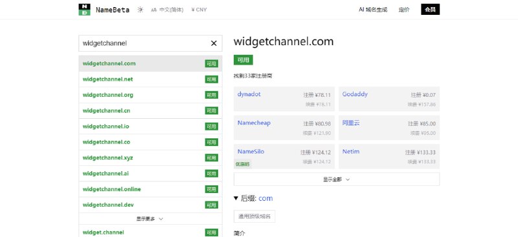Collapse the 后缀 section triangle
Image resolution: width=518 pixels, height=237 pixels.
tap(236, 198)
